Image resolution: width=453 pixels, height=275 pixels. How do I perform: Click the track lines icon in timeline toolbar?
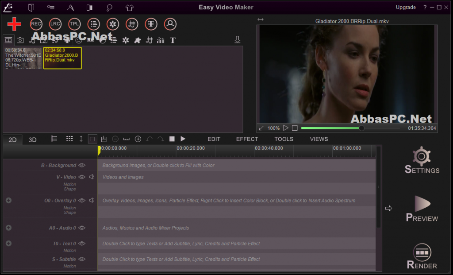click(54, 139)
